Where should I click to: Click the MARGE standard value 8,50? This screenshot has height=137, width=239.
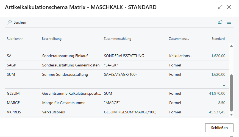pyautogui.click(x=222, y=103)
